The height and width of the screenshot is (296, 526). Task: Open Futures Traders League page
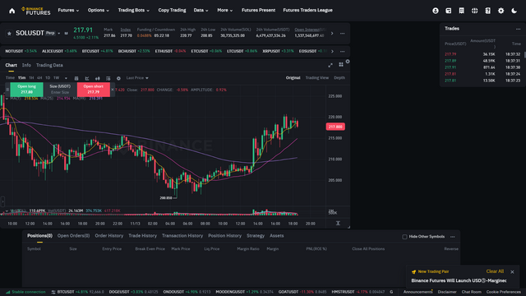307,11
